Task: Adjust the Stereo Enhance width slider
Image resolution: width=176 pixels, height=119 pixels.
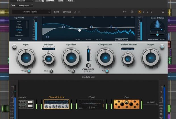Action: tap(157, 35)
